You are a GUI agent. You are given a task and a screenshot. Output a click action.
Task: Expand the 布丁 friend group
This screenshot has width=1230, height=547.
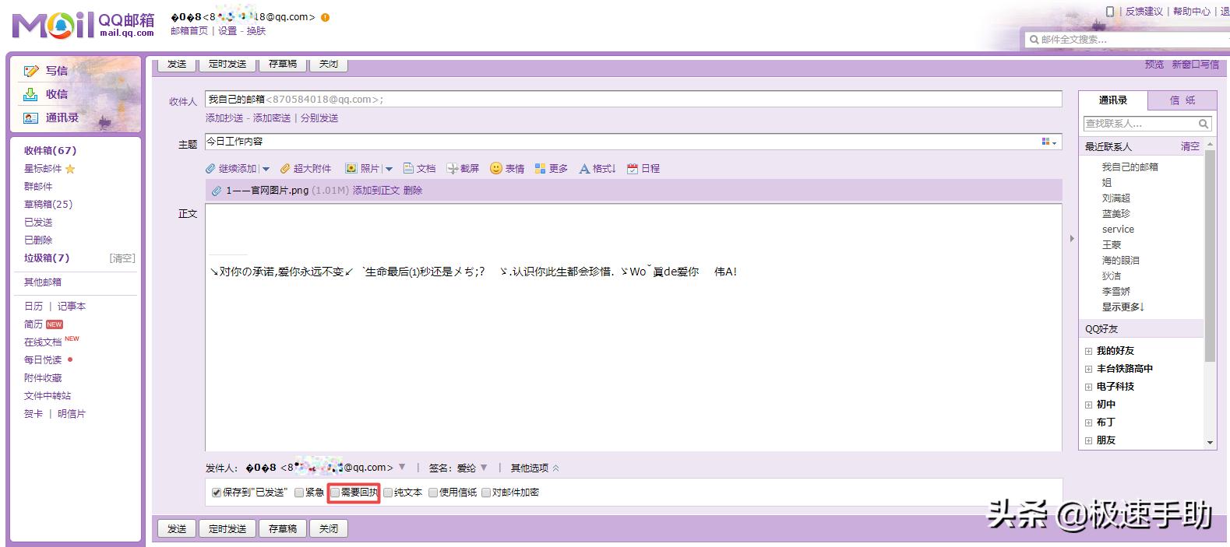[1089, 423]
